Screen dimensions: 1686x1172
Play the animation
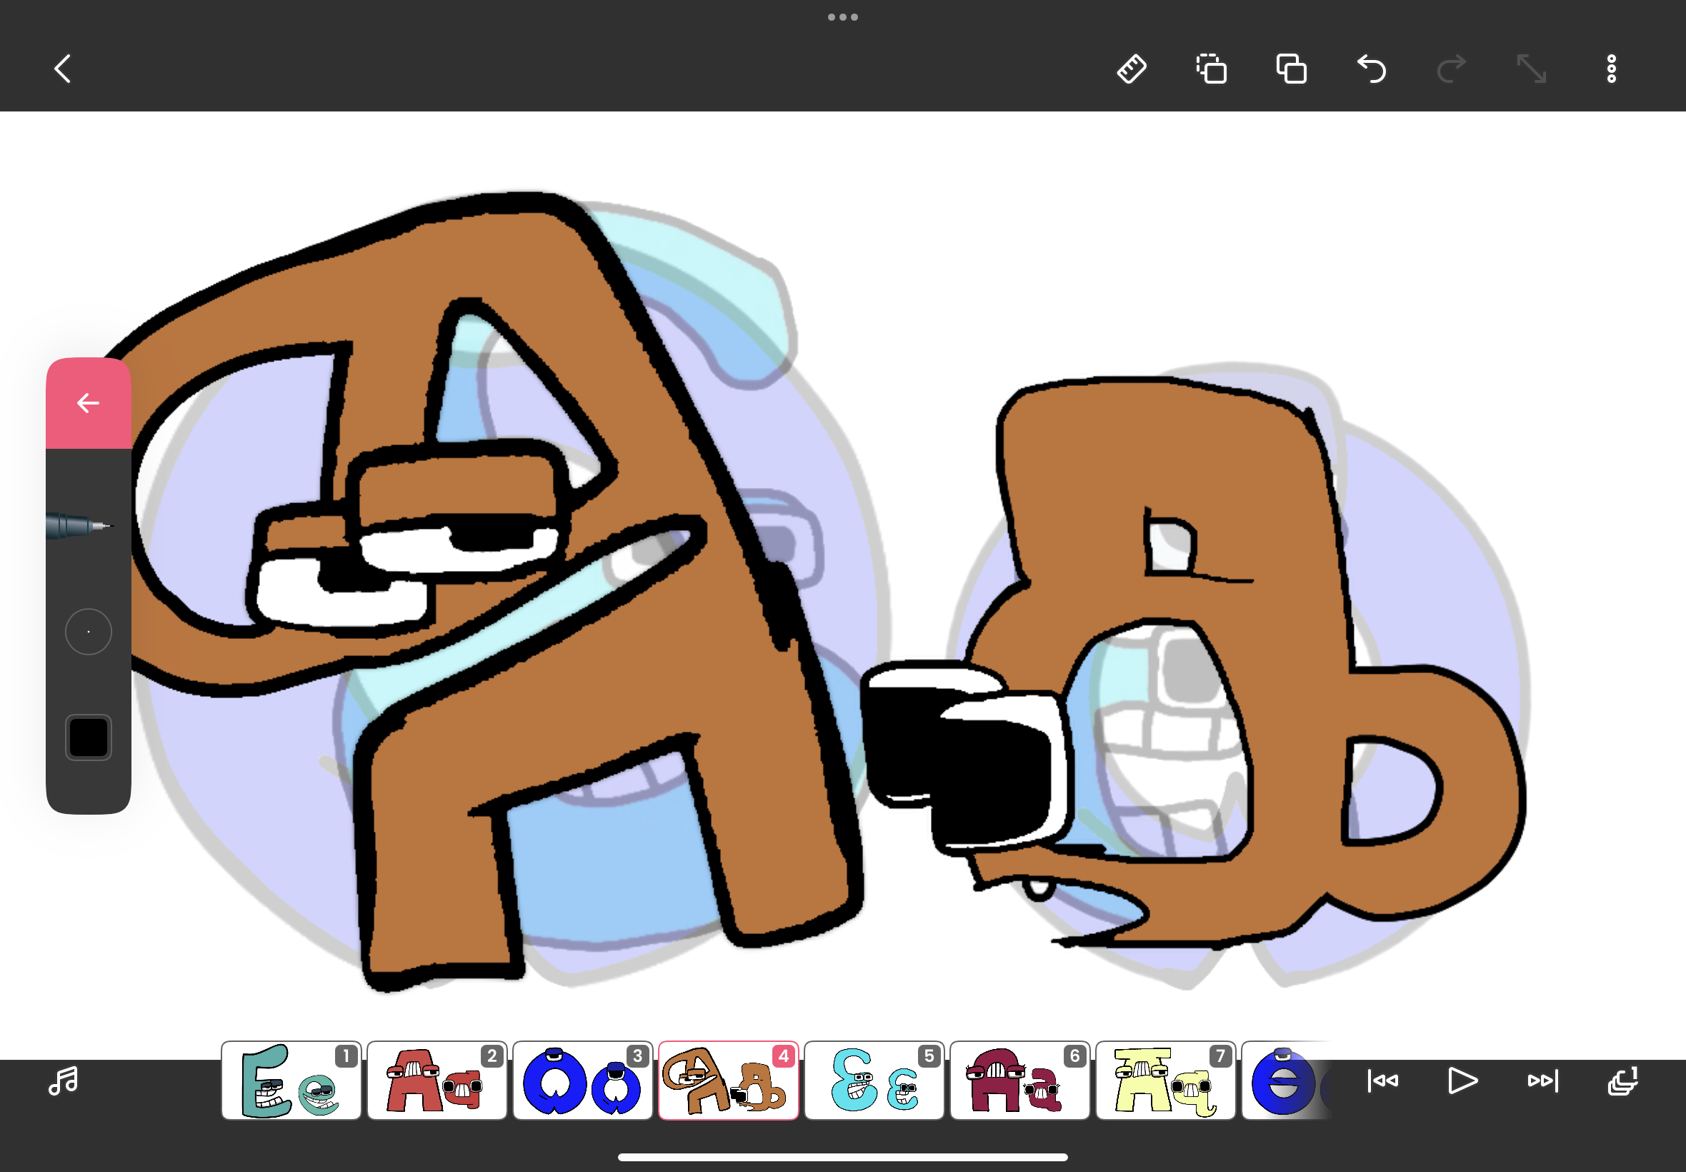[1462, 1081]
